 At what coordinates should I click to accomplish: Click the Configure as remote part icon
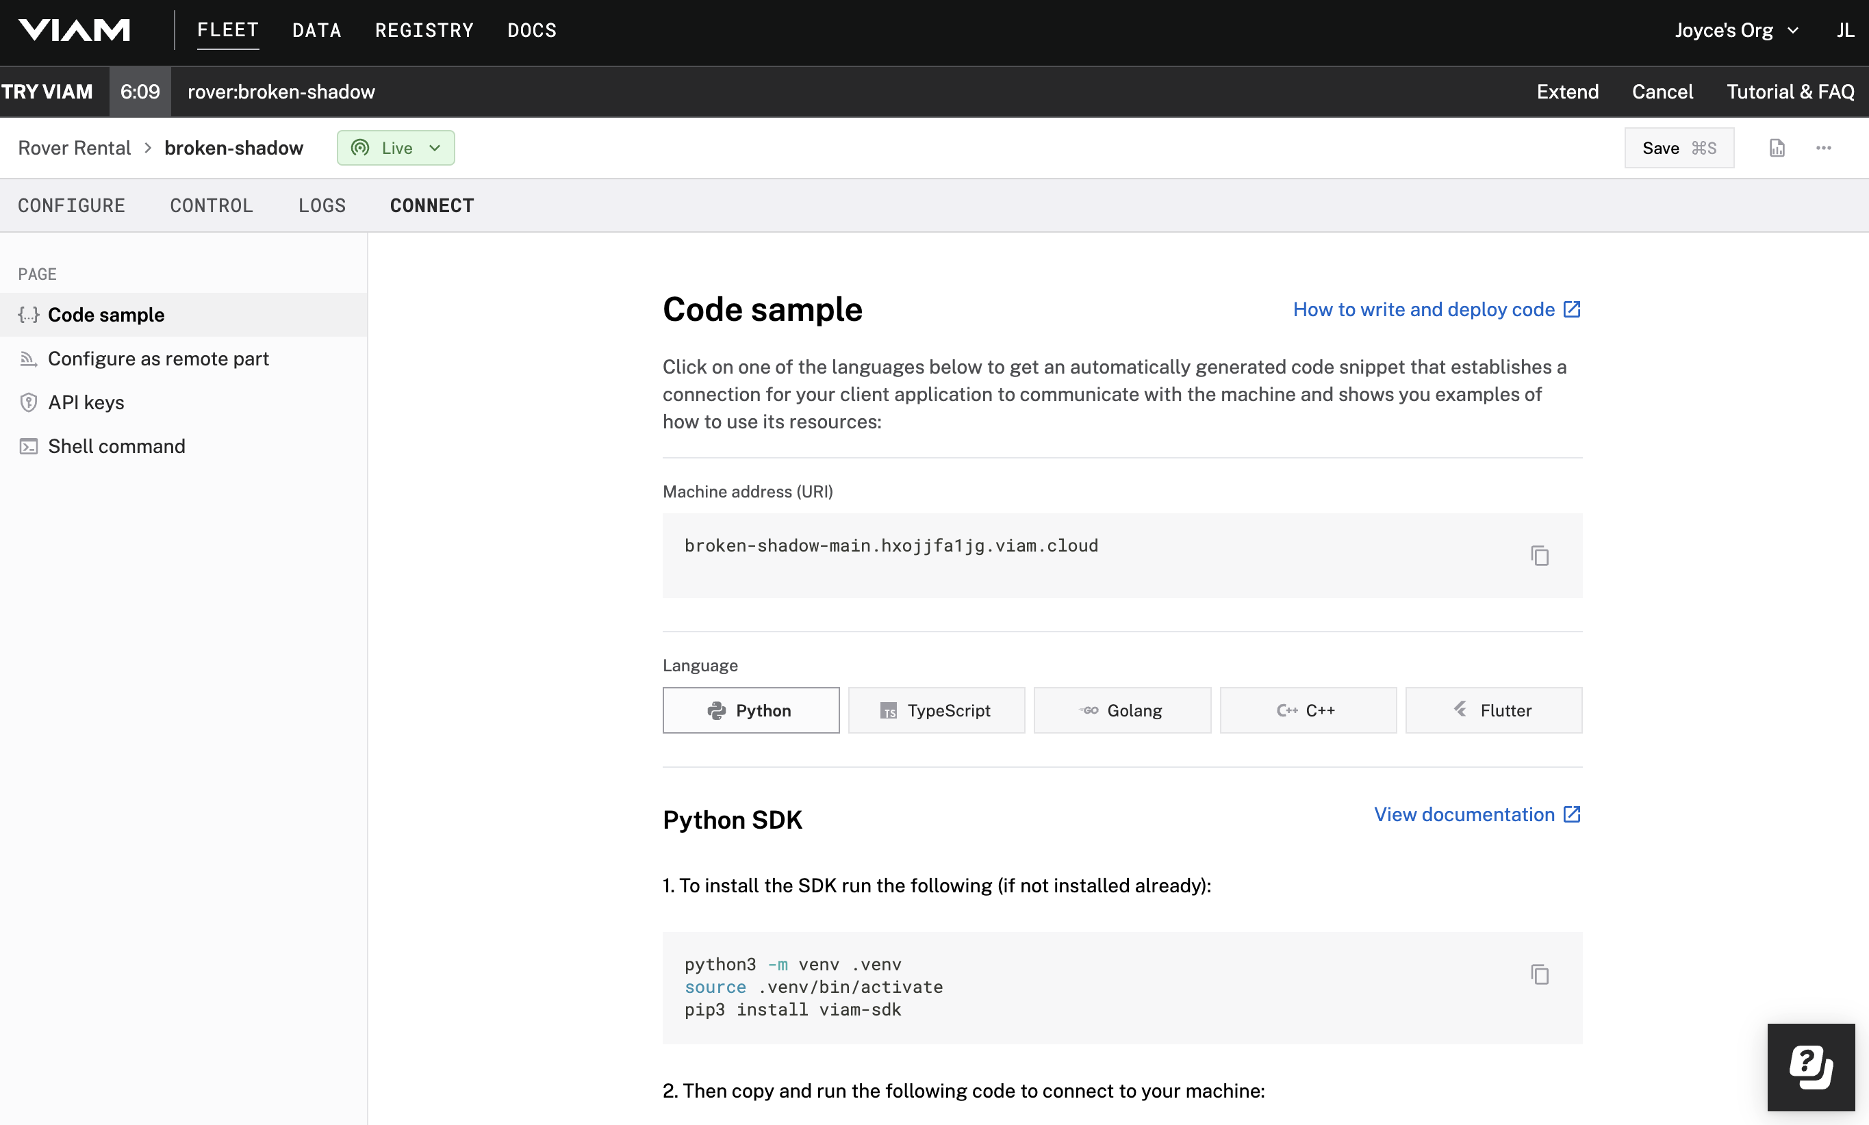point(28,359)
